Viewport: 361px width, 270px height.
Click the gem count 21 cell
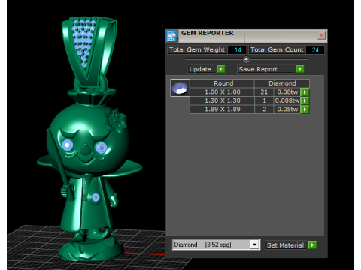coord(264,92)
